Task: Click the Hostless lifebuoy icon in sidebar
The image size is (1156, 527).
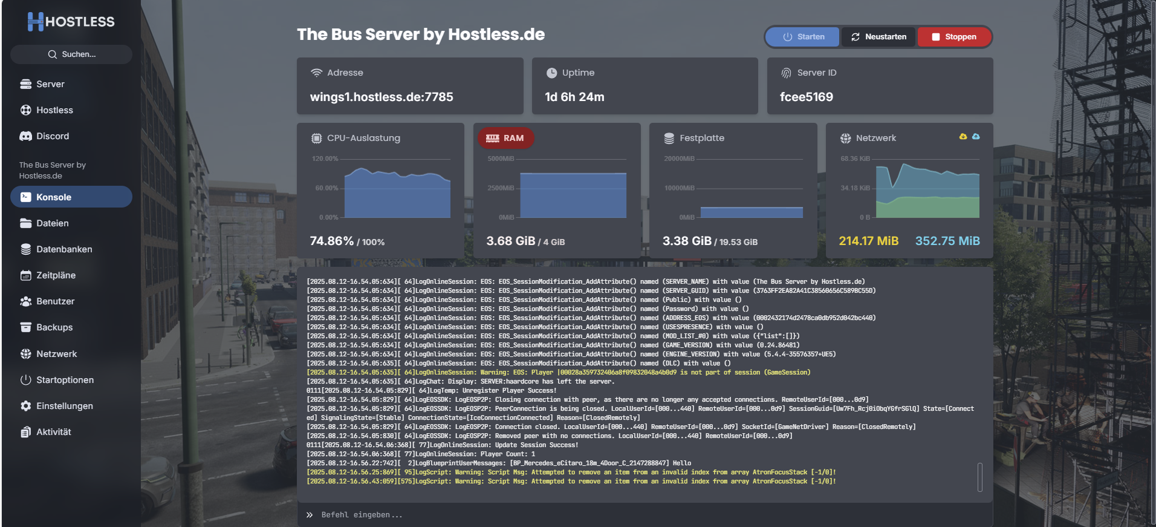Action: click(x=26, y=110)
